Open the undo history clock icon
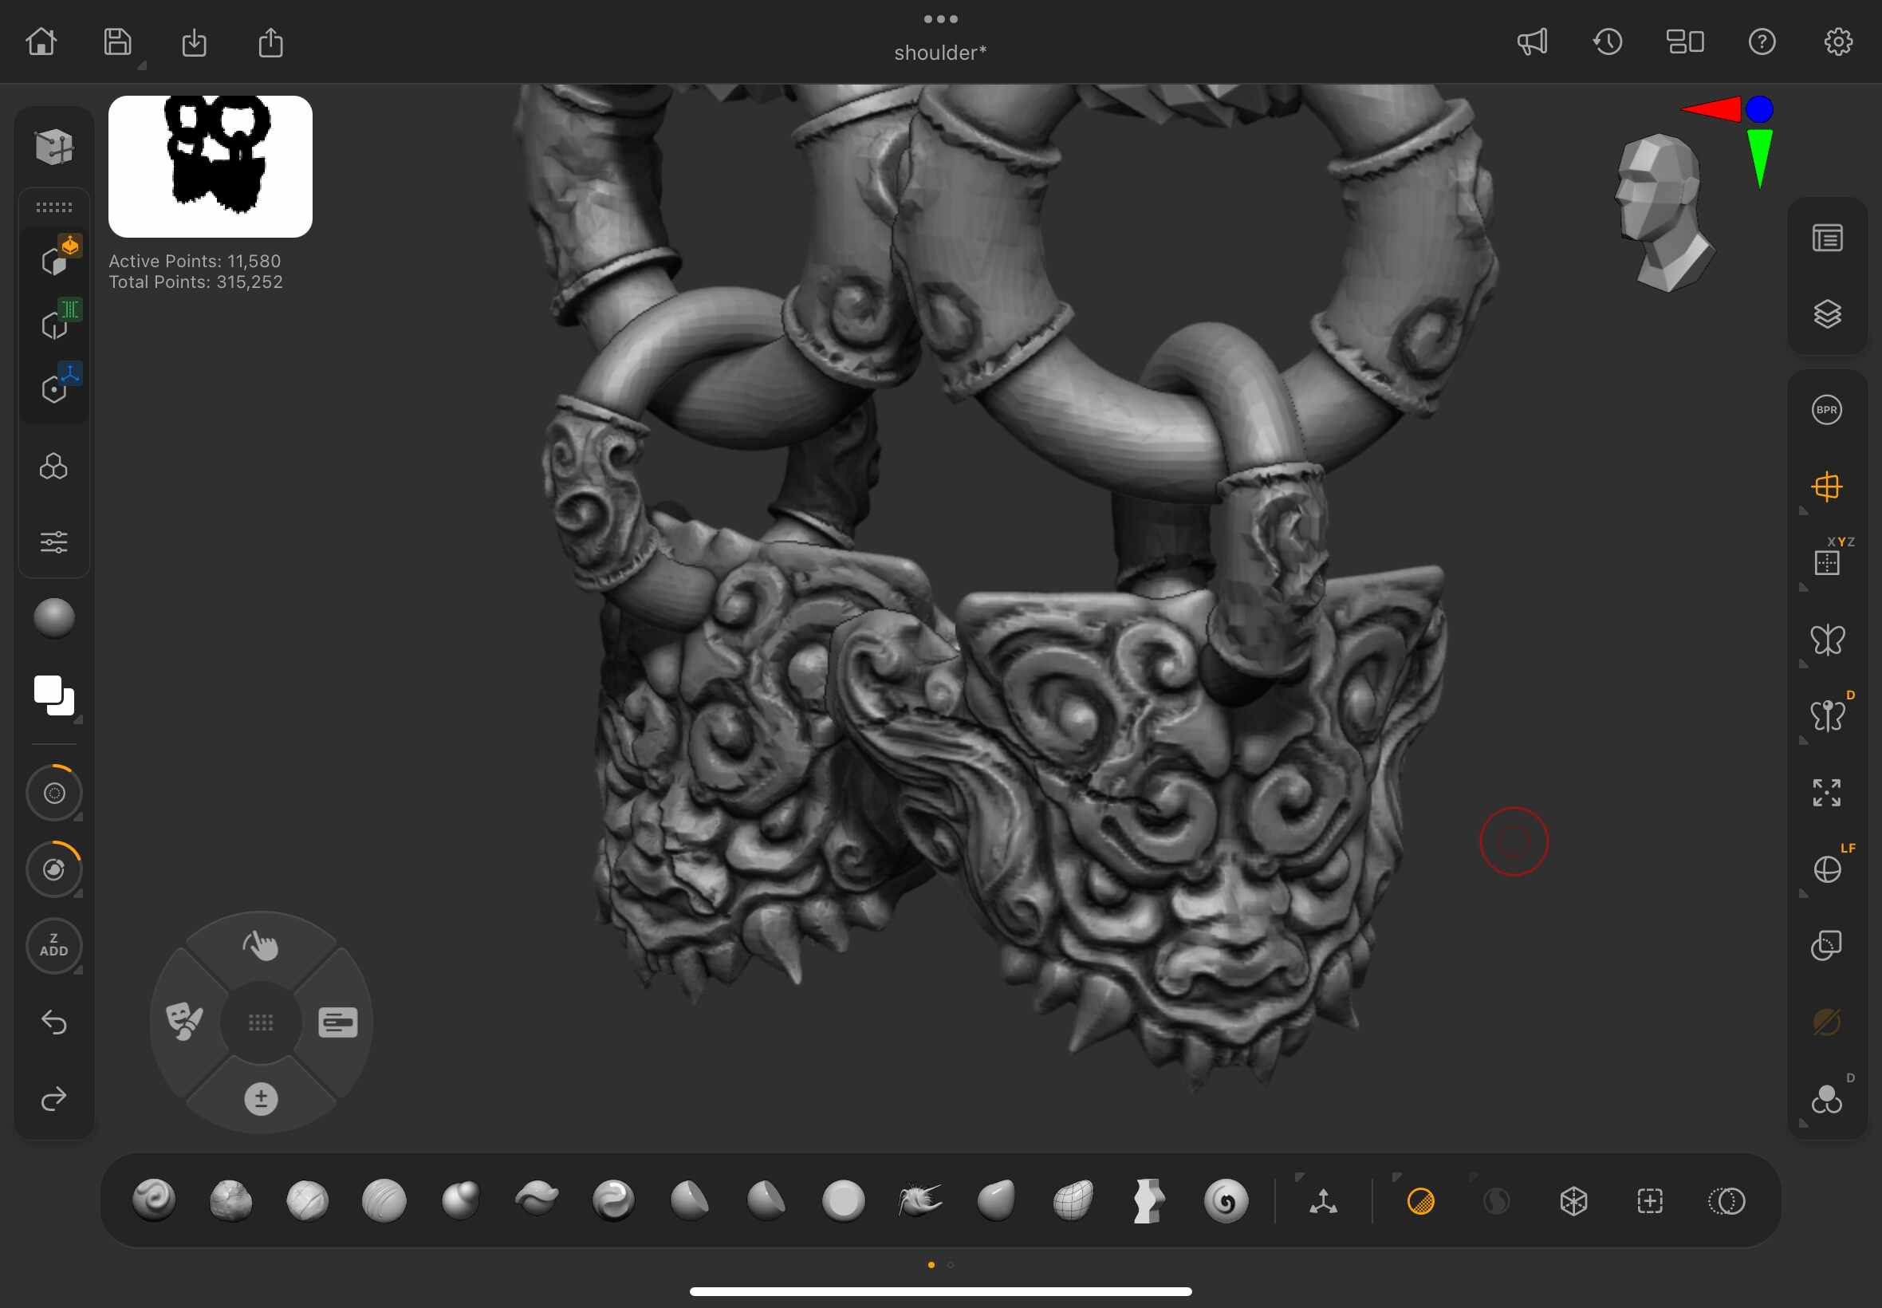1882x1308 pixels. click(1608, 41)
